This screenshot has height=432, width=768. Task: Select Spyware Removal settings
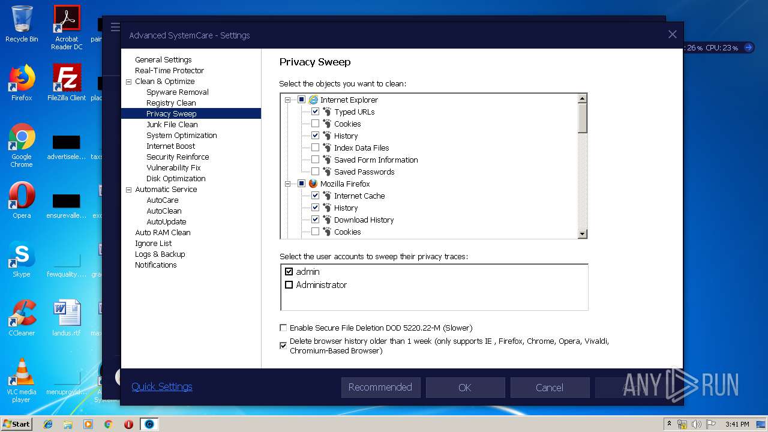coord(178,92)
